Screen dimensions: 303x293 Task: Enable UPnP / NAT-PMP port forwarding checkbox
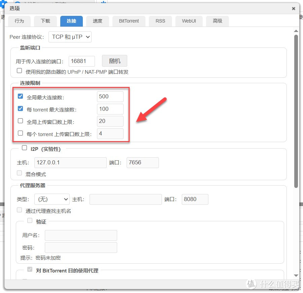tap(19, 71)
